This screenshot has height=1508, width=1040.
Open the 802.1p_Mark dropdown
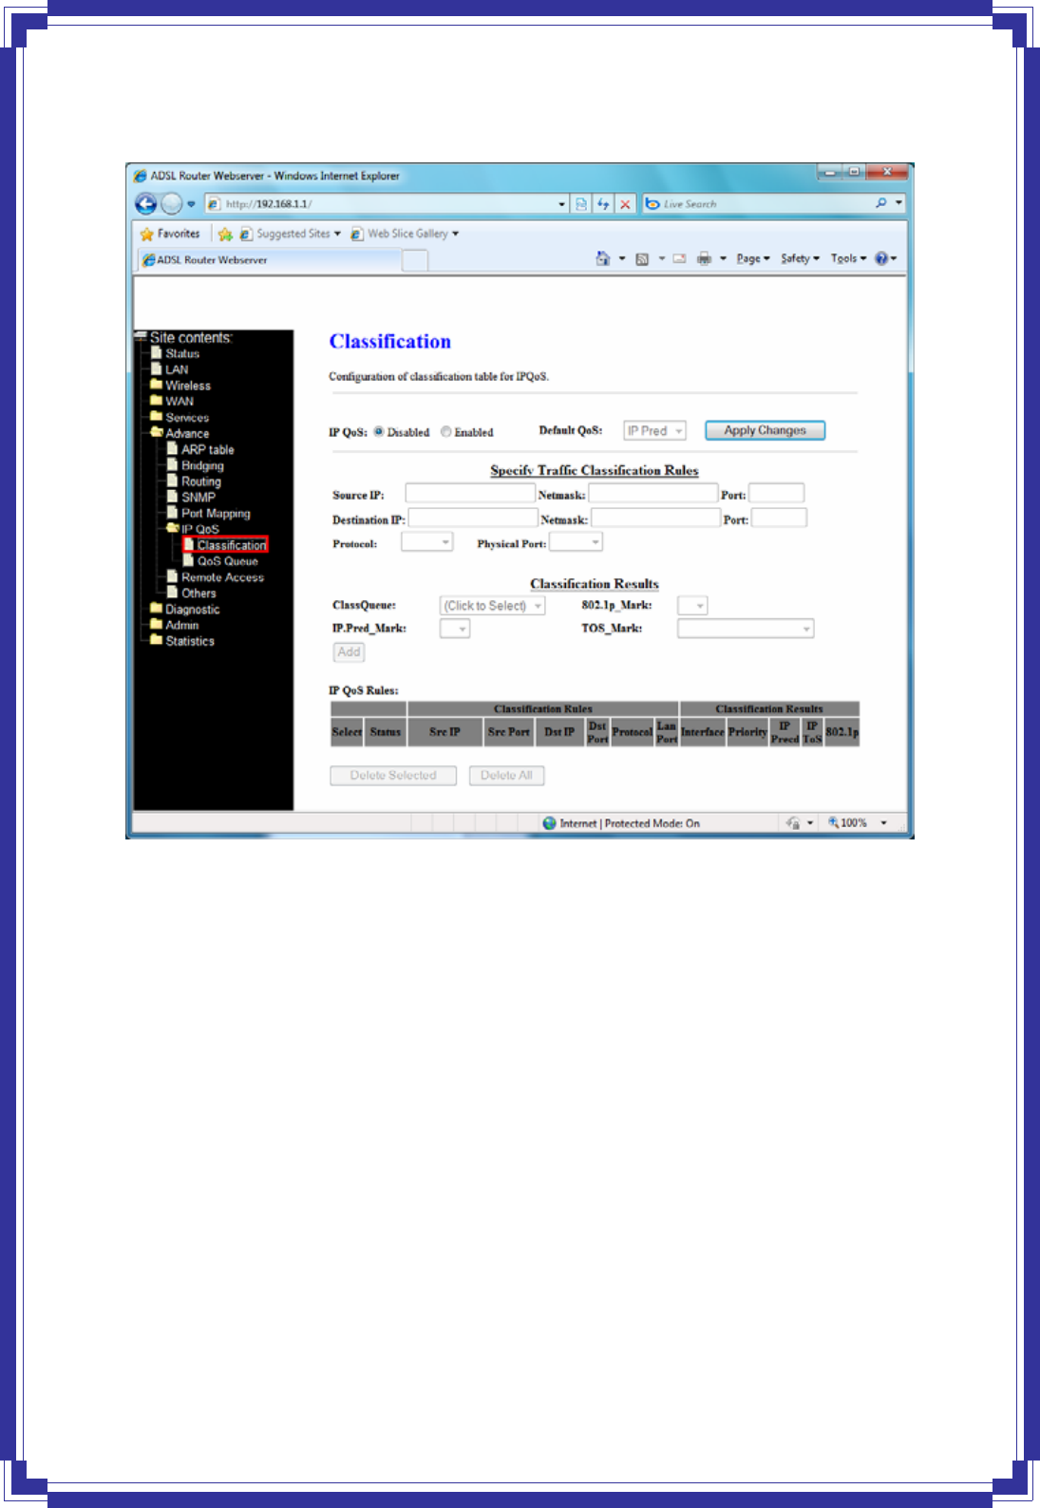[x=691, y=606]
